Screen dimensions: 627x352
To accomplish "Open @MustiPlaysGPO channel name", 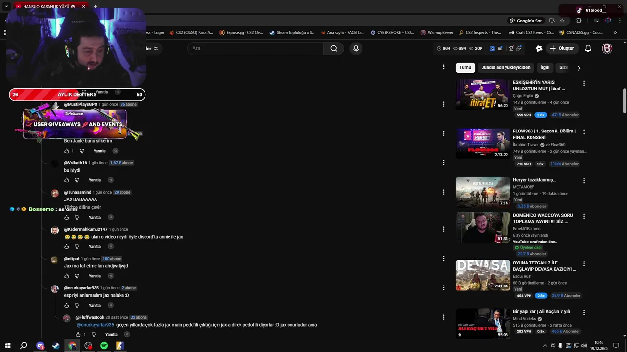I will pyautogui.click(x=80, y=104).
